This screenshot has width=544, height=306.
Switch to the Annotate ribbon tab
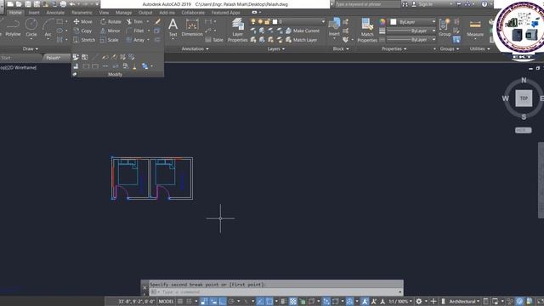tap(55, 13)
